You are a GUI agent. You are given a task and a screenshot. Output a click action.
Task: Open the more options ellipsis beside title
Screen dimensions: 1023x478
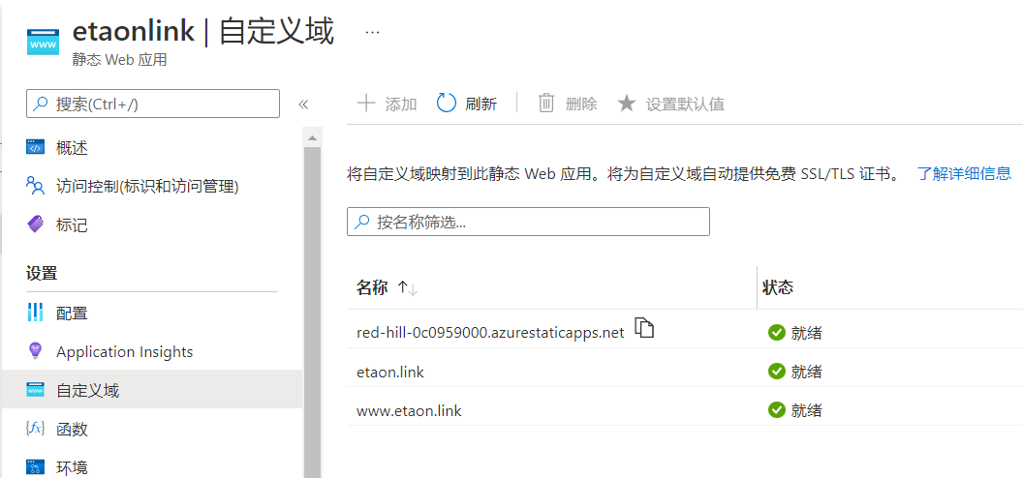pos(372,32)
